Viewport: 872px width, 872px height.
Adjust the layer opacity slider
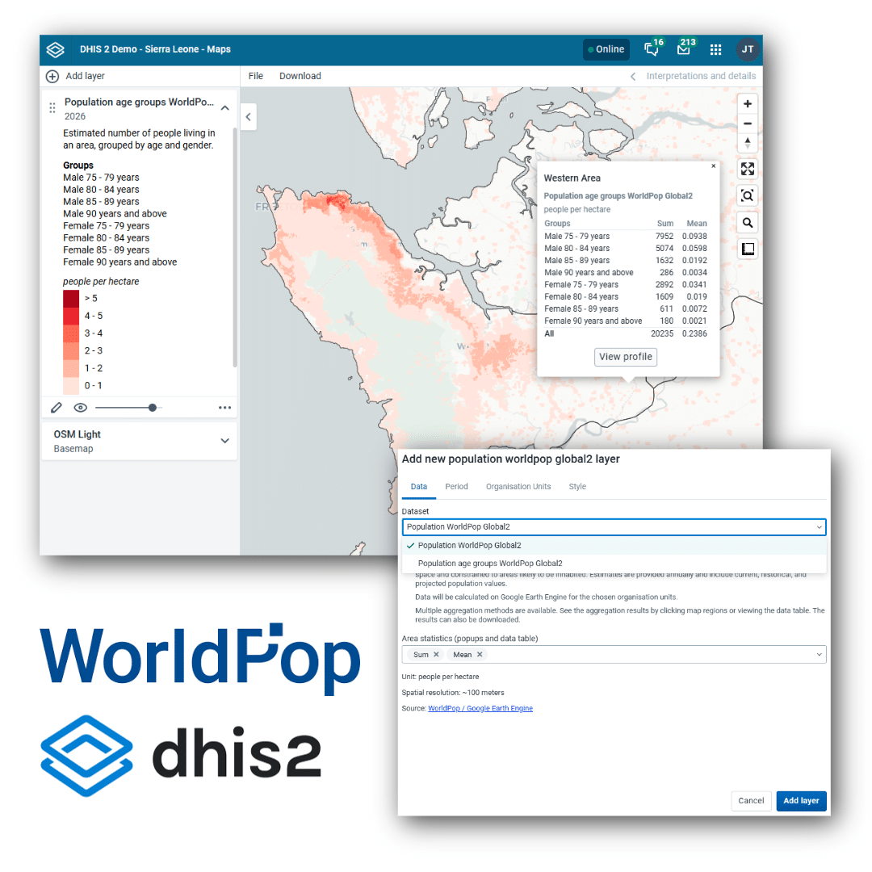(152, 408)
